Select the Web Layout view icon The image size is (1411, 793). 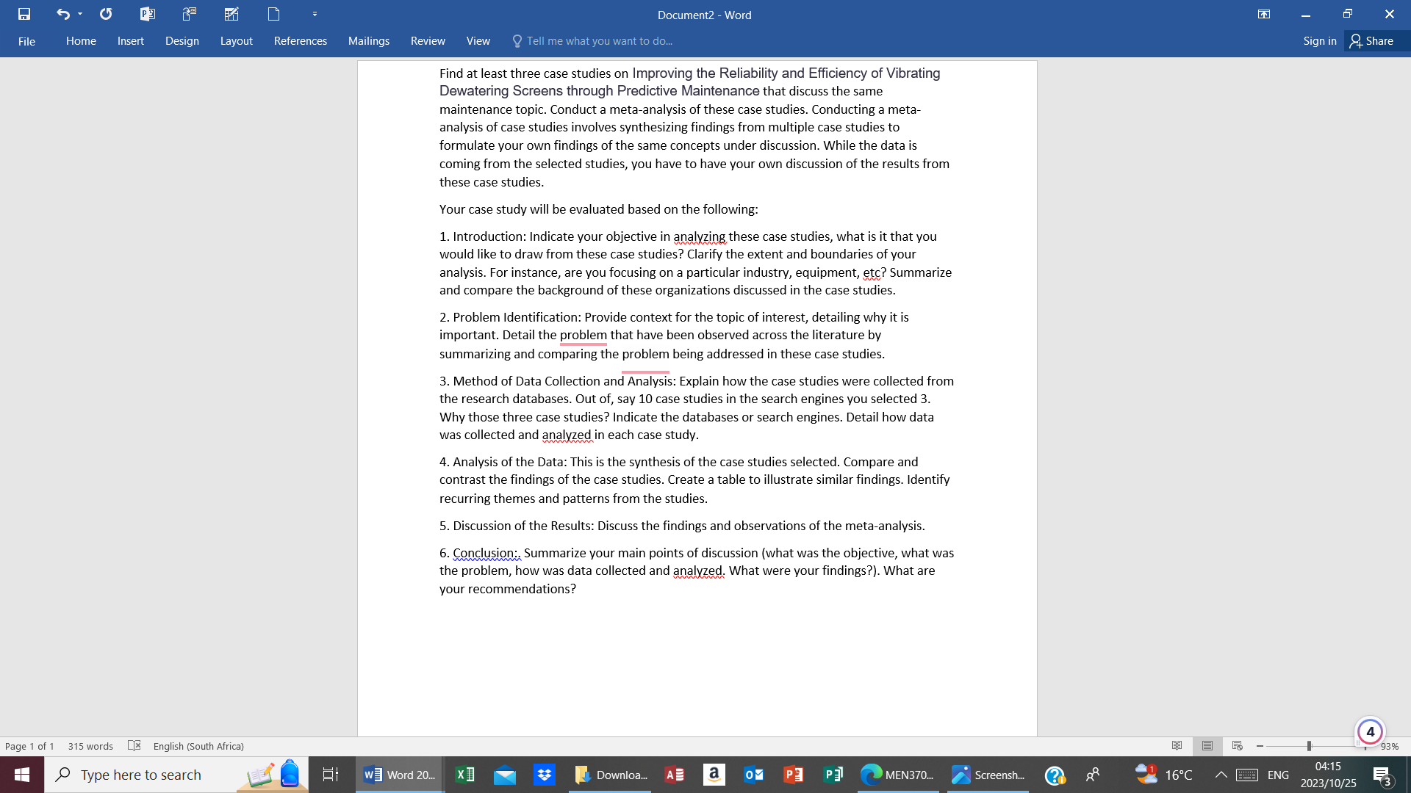coord(1238,745)
